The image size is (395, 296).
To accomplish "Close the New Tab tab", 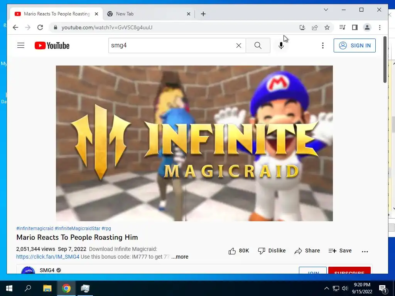I will [188, 14].
